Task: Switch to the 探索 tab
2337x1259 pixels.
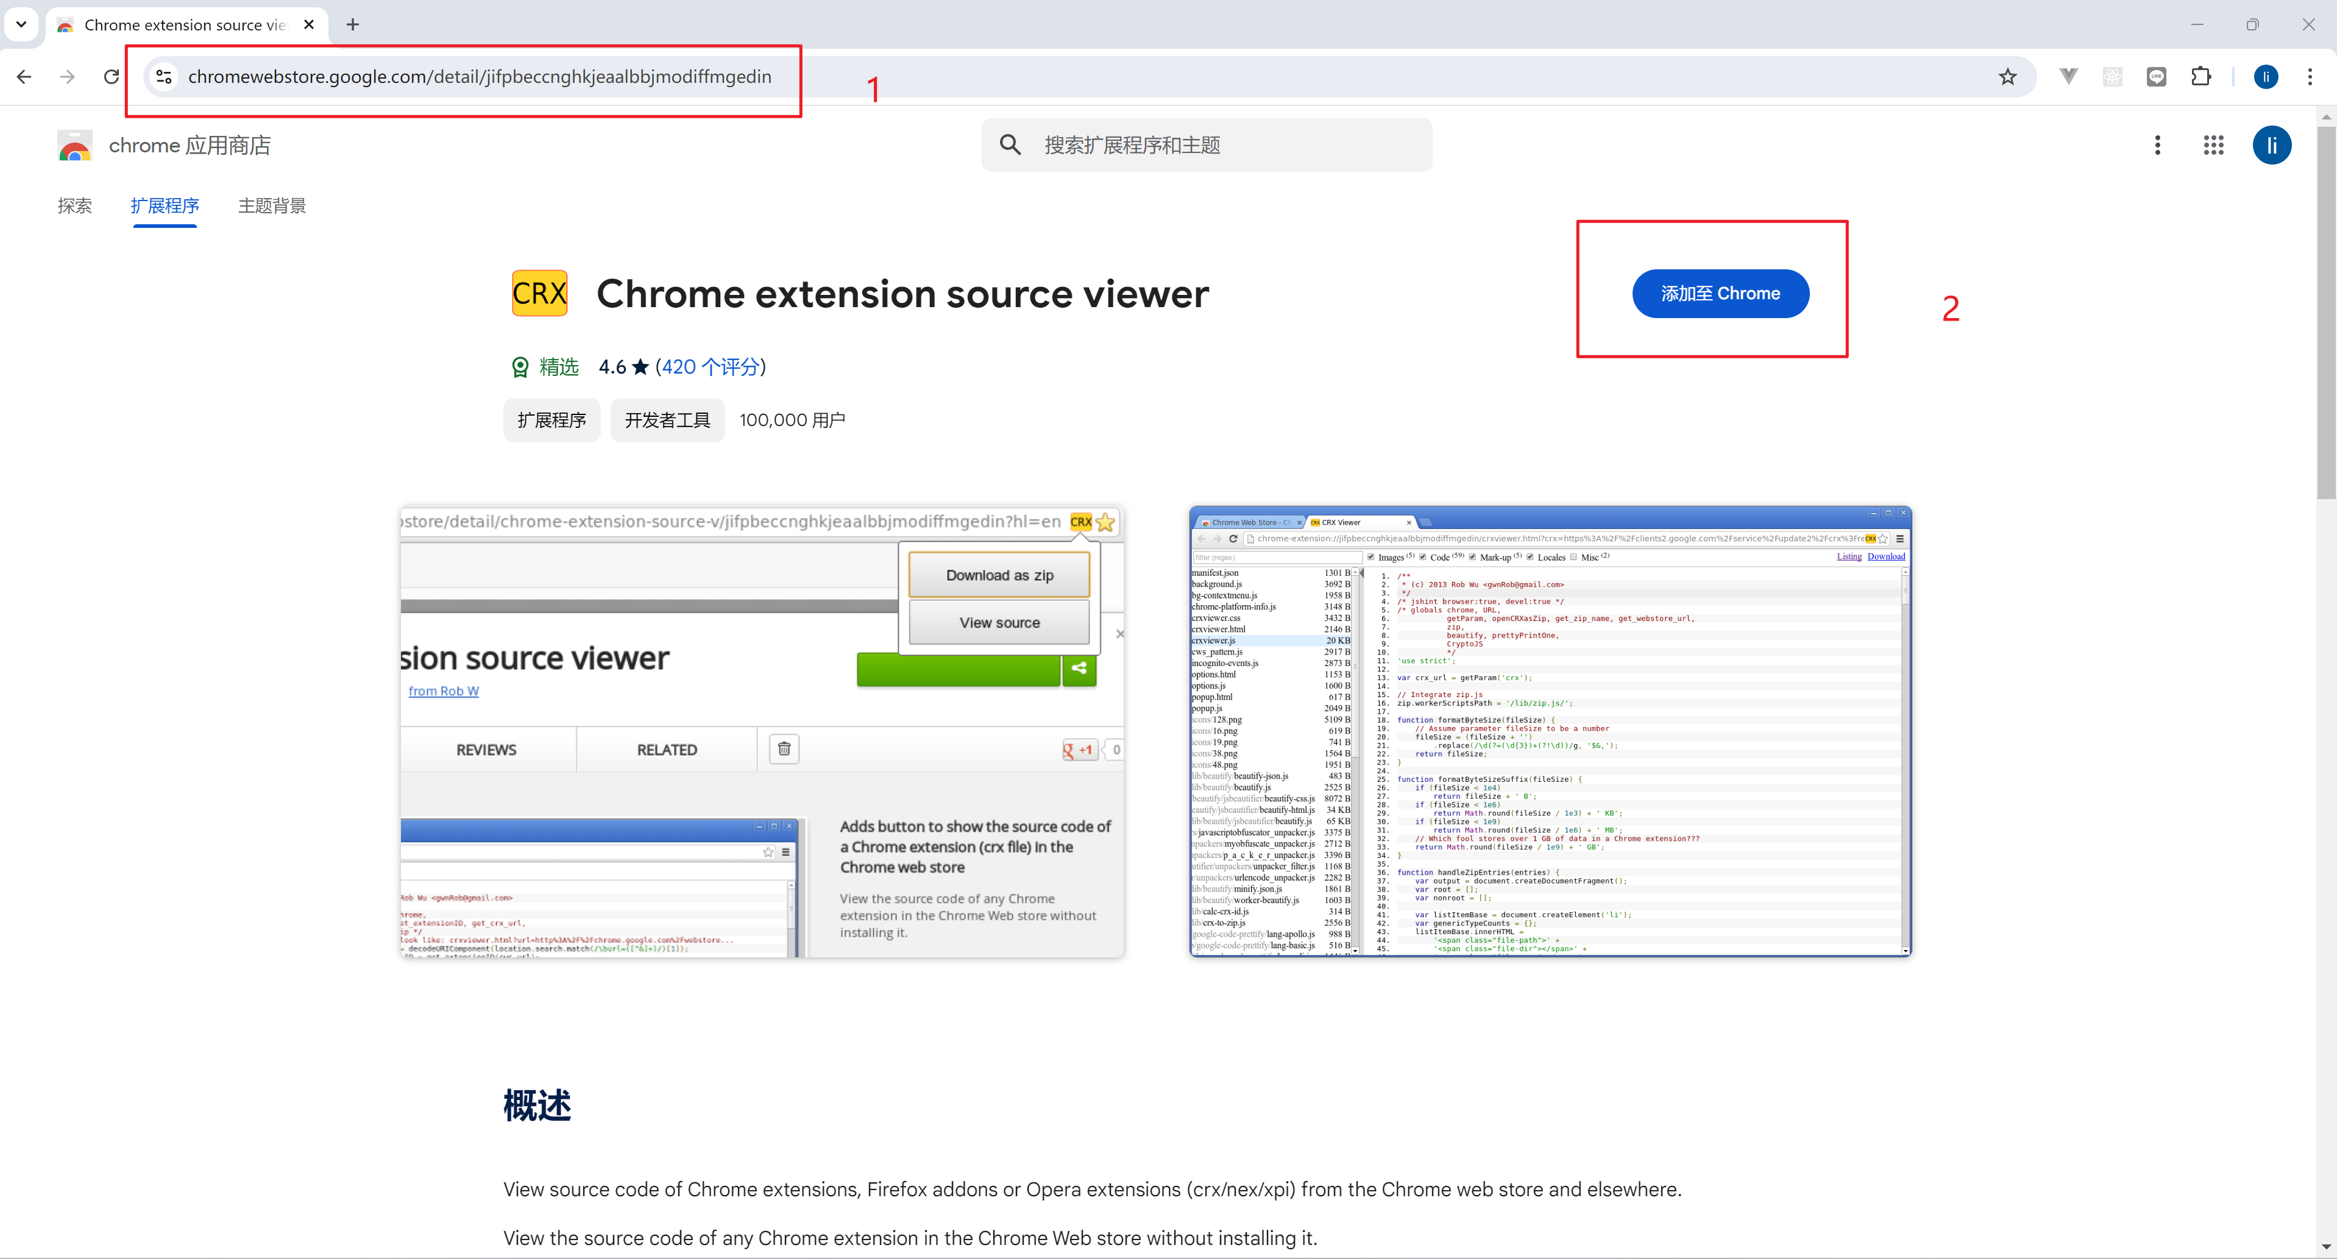Action: pyautogui.click(x=74, y=206)
